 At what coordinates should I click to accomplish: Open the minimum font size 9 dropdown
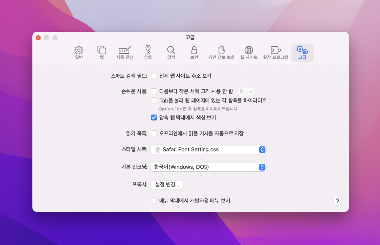point(246,91)
